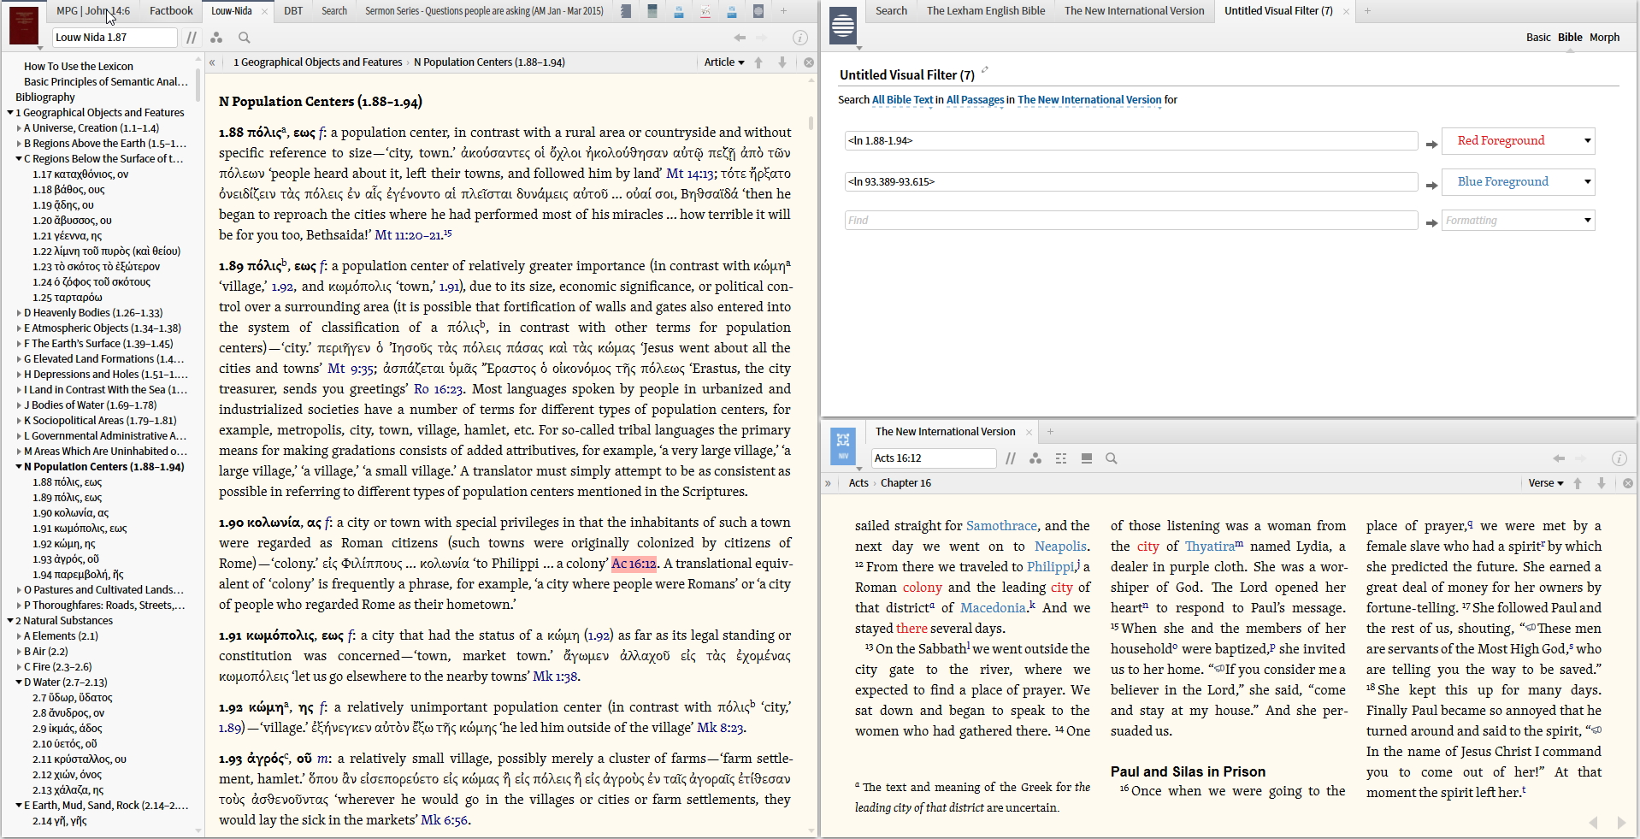Jump to previous article in Louw-Nida

click(x=758, y=62)
